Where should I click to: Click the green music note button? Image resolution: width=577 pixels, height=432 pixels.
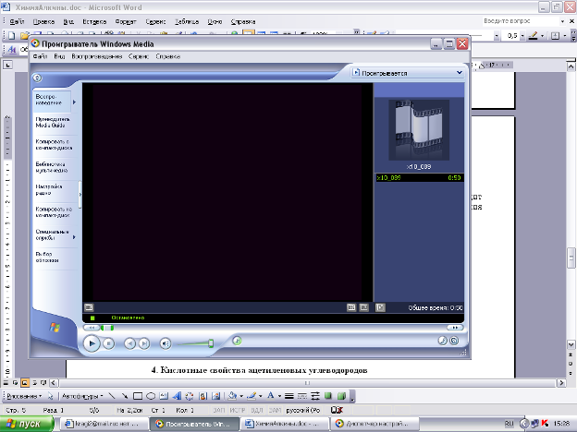pos(237,341)
